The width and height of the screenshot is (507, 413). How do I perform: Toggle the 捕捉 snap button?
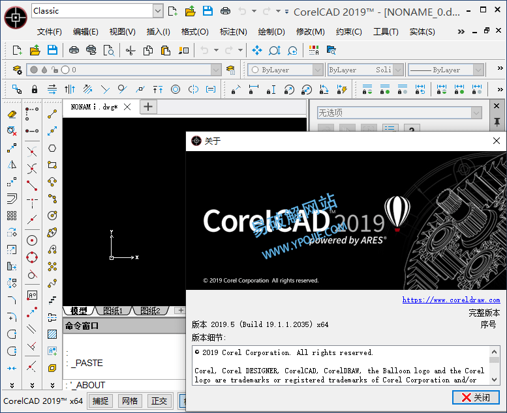point(100,401)
